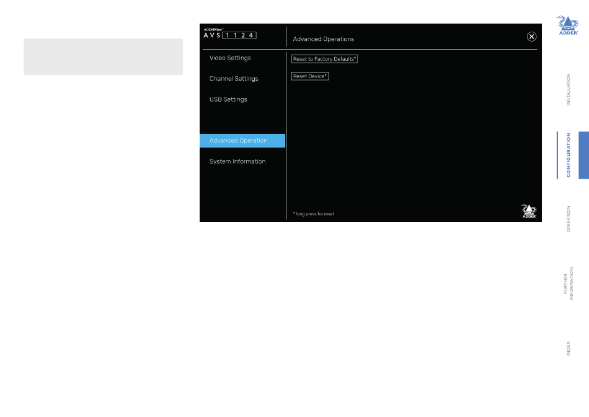Open Channel Settings menu item
The width and height of the screenshot is (589, 417).
(234, 79)
